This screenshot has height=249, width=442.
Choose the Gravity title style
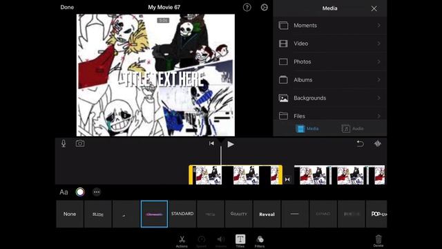coord(239,214)
